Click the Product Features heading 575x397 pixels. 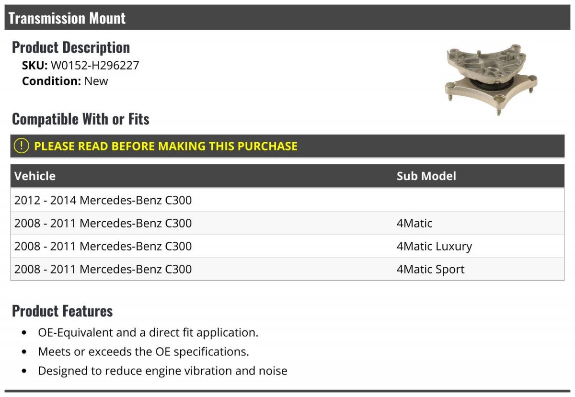pyautogui.click(x=62, y=311)
